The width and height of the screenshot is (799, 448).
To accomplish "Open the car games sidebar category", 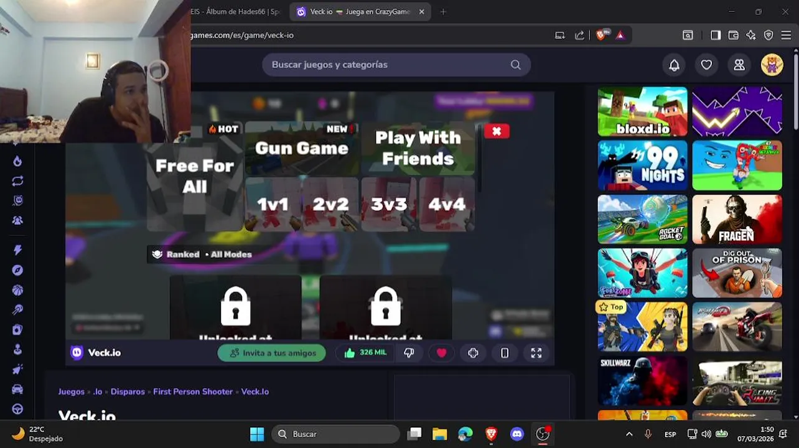I will (17, 390).
